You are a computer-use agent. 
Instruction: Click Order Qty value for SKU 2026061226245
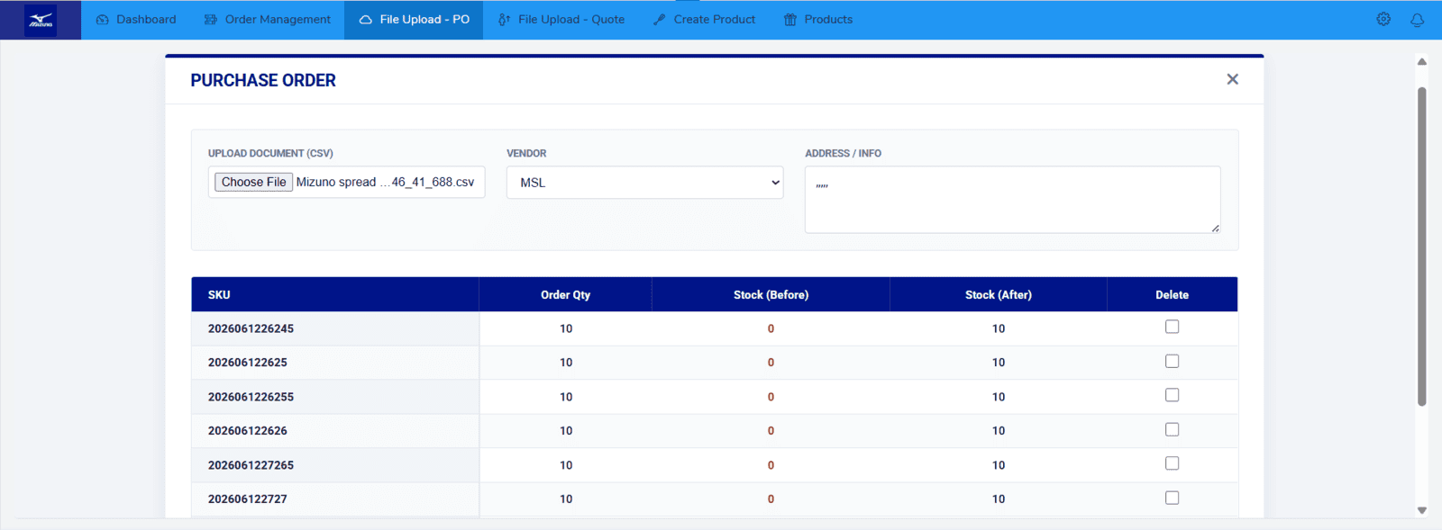coord(566,329)
